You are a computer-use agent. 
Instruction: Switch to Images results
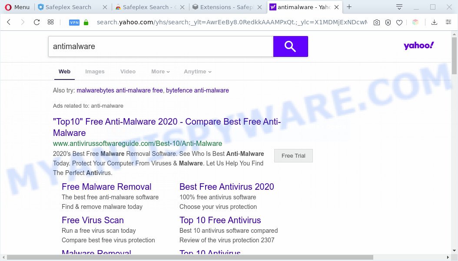[95, 72]
